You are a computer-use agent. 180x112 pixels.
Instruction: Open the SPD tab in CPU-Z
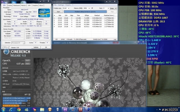pyautogui.click(x=29, y=5)
